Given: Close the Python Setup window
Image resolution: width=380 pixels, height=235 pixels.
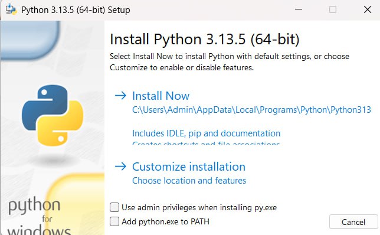Looking at the screenshot, I should (x=368, y=9).
